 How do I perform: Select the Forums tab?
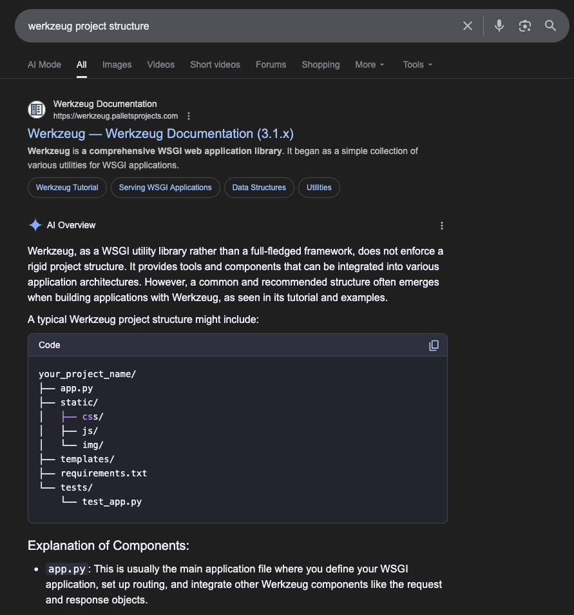271,64
